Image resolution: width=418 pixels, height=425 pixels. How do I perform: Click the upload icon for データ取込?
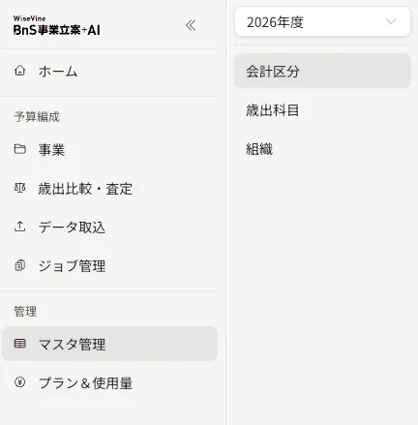tap(19, 227)
